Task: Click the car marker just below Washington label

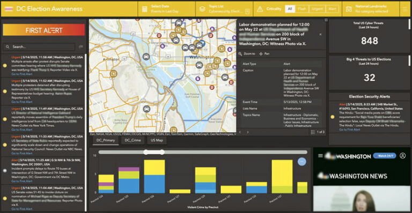Action: pyautogui.click(x=199, y=65)
